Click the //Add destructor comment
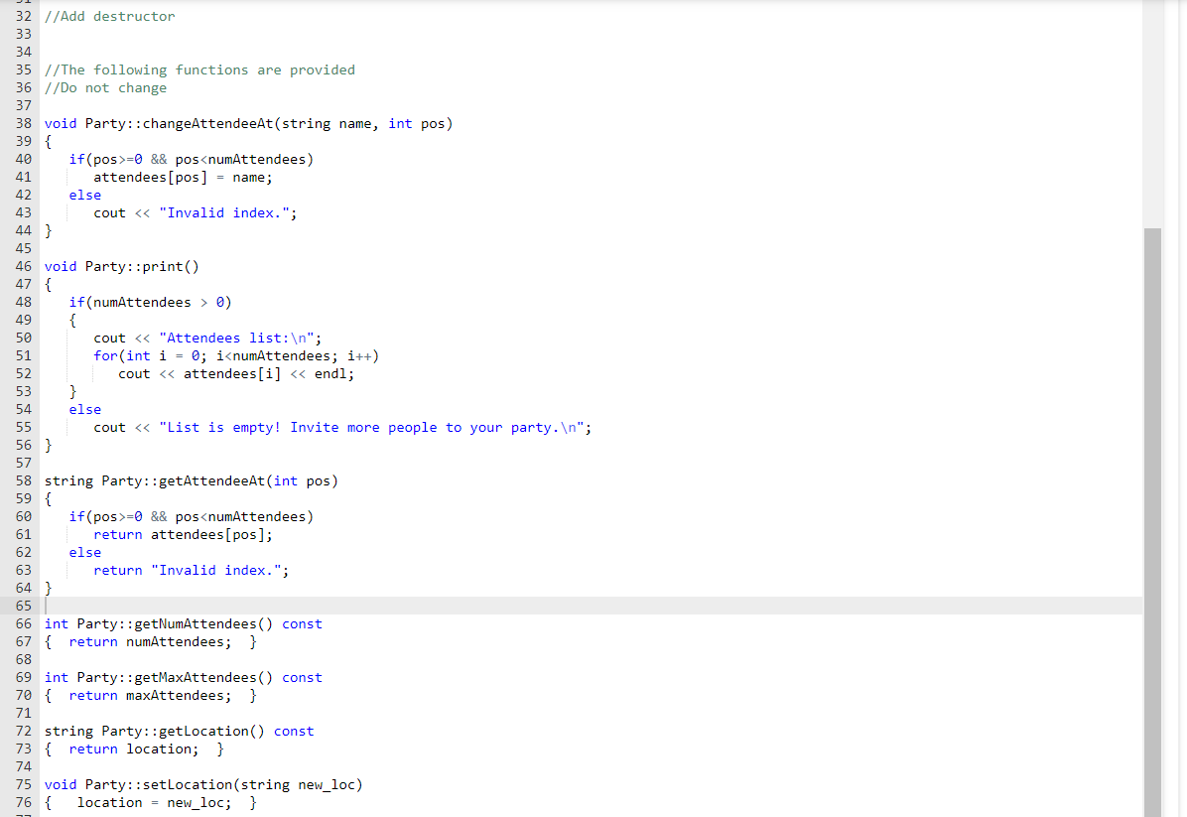Image resolution: width=1187 pixels, height=817 pixels. pyautogui.click(x=109, y=16)
